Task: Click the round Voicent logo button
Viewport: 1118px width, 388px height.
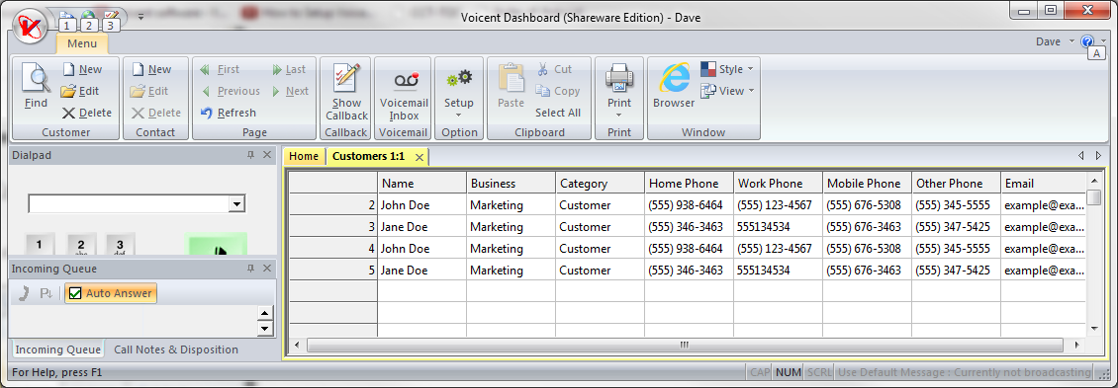Action: coord(30,27)
